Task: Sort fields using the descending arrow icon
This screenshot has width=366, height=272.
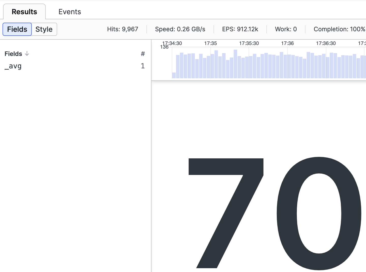Action: click(x=27, y=54)
